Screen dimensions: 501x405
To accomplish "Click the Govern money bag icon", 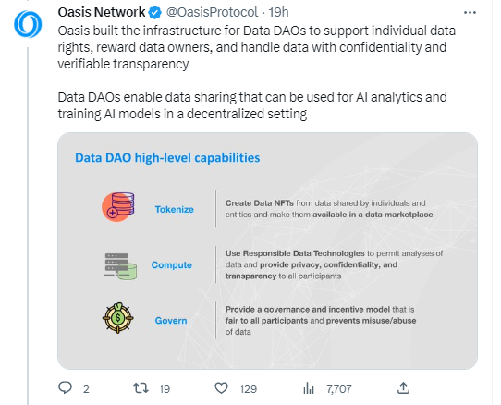I will point(118,318).
